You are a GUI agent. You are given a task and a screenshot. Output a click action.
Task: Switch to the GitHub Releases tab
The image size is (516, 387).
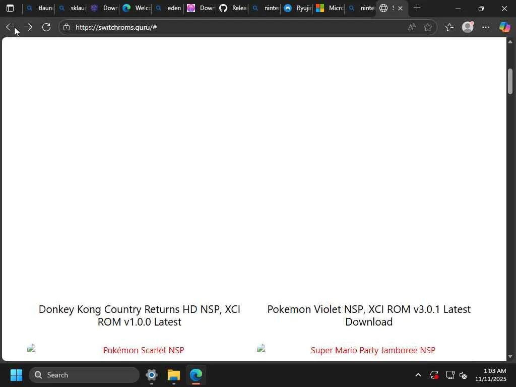click(233, 8)
